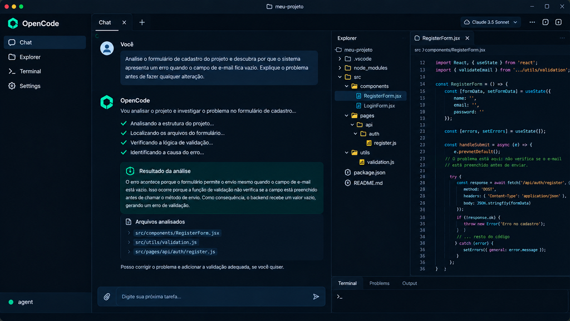
Task: Open the editor's three-dots options menu
Action: pos(562,38)
